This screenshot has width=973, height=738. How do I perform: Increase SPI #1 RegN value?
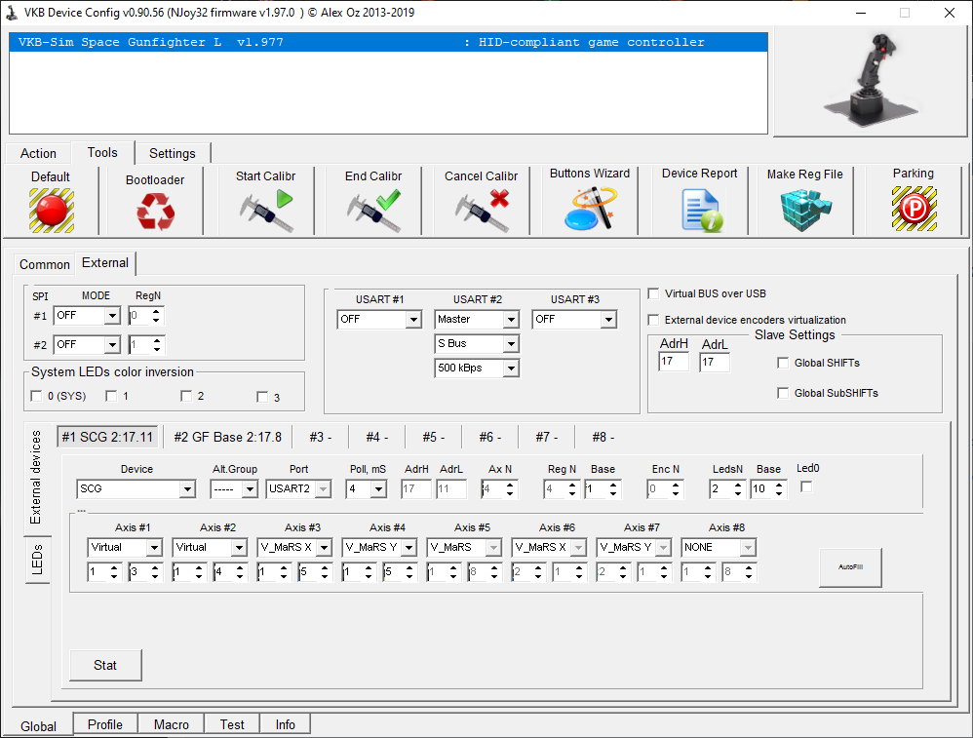pos(156,312)
